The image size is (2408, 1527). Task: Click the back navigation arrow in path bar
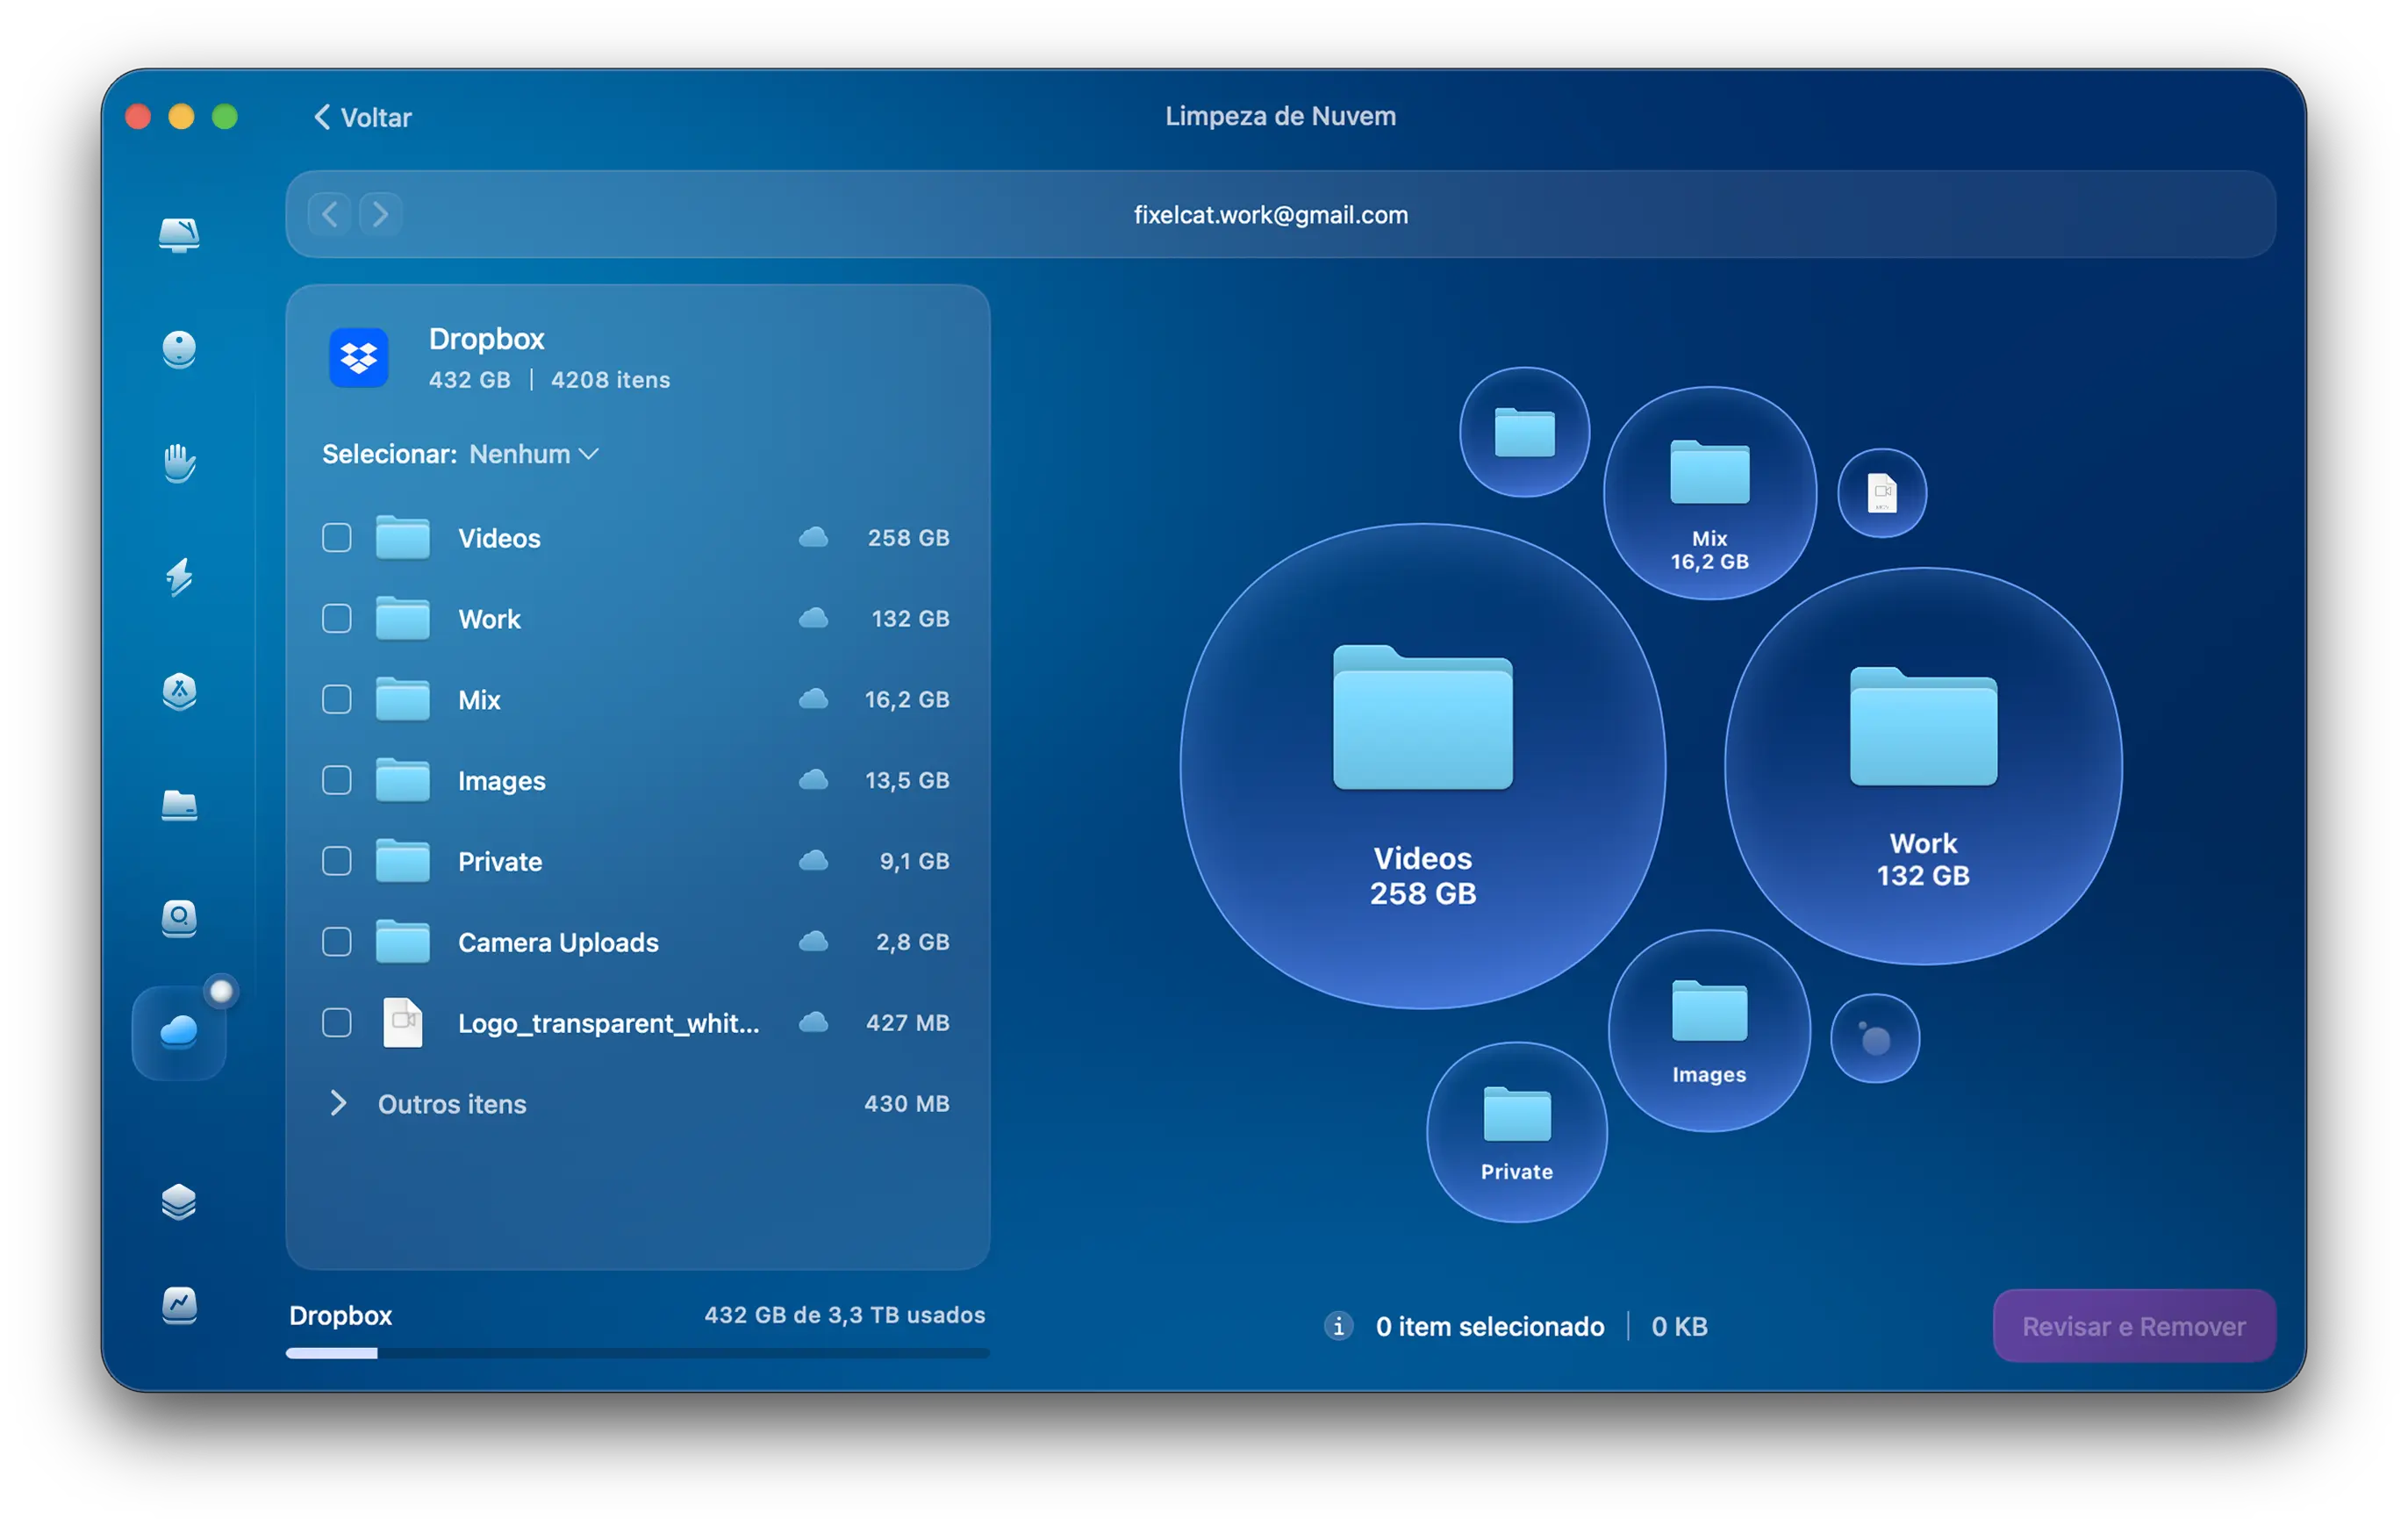(x=329, y=214)
